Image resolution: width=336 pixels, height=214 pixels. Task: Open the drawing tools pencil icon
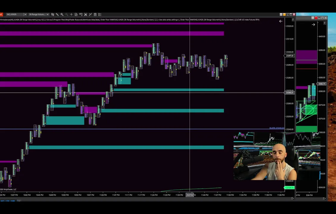pyautogui.click(x=57, y=14)
